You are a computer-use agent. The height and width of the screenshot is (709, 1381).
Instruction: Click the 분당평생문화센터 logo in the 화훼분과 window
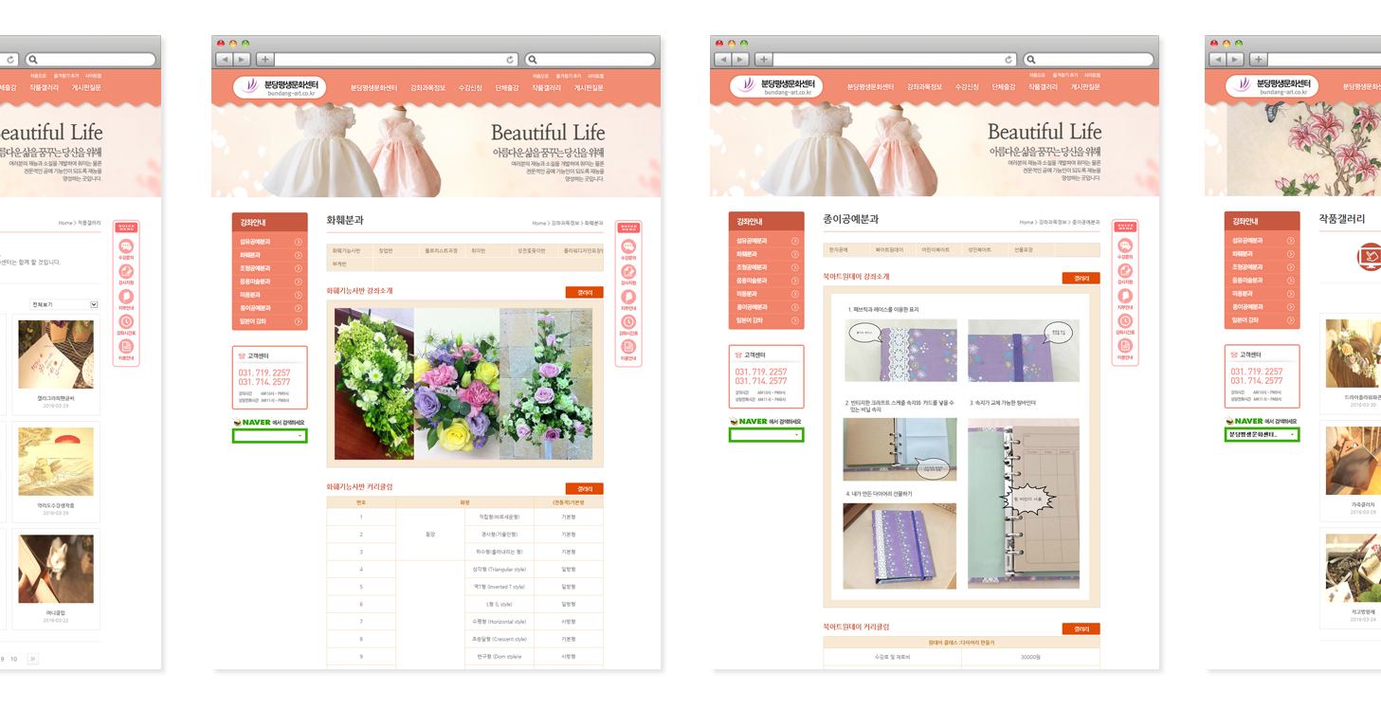(x=280, y=87)
